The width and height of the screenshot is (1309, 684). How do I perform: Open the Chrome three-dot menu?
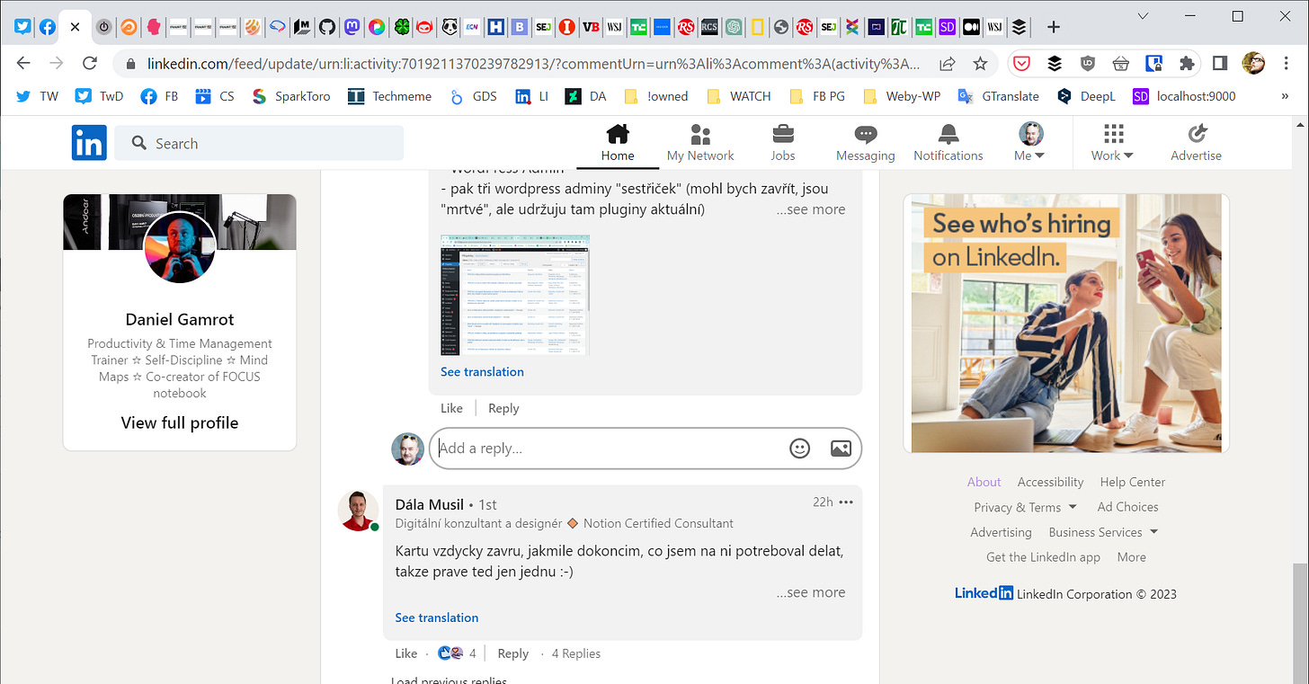pyautogui.click(x=1287, y=64)
